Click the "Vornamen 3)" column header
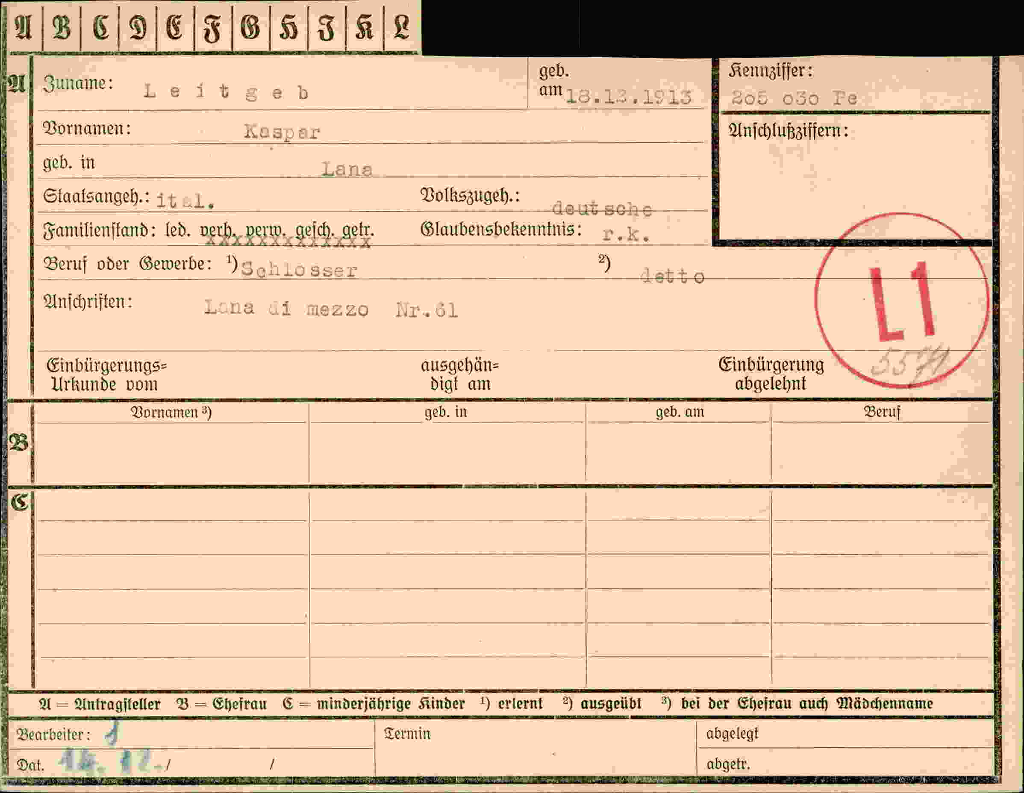Screen dimensions: 1024x793 point(171,412)
